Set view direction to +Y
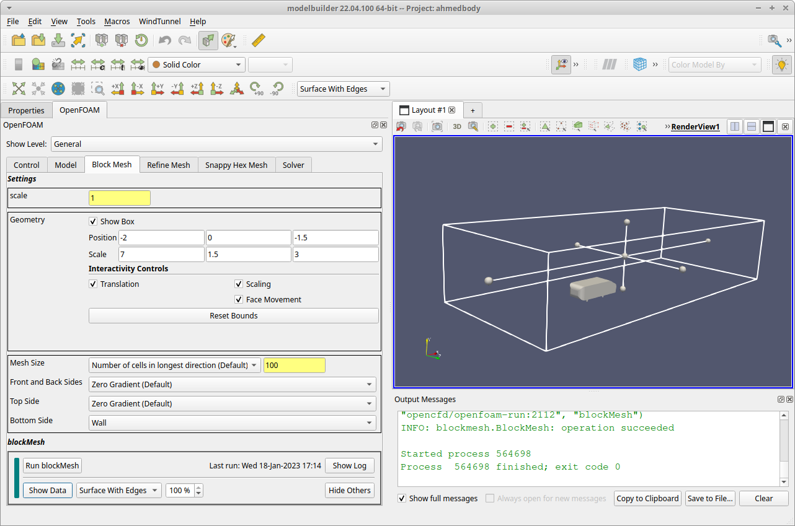This screenshot has height=526, width=795. [x=158, y=89]
